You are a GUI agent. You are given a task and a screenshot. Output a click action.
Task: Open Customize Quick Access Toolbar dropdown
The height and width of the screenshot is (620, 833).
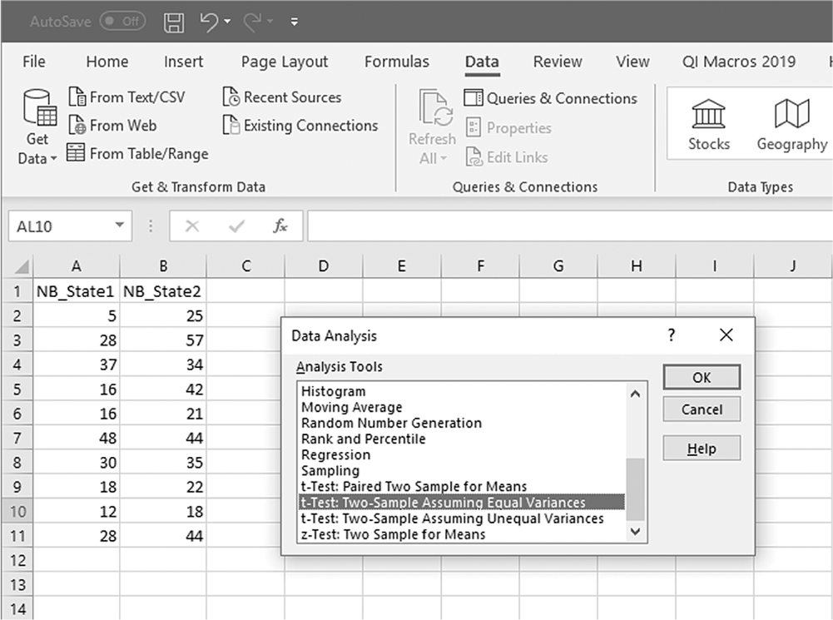point(295,22)
